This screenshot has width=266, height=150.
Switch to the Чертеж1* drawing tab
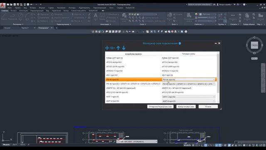click(x=25, y=28)
